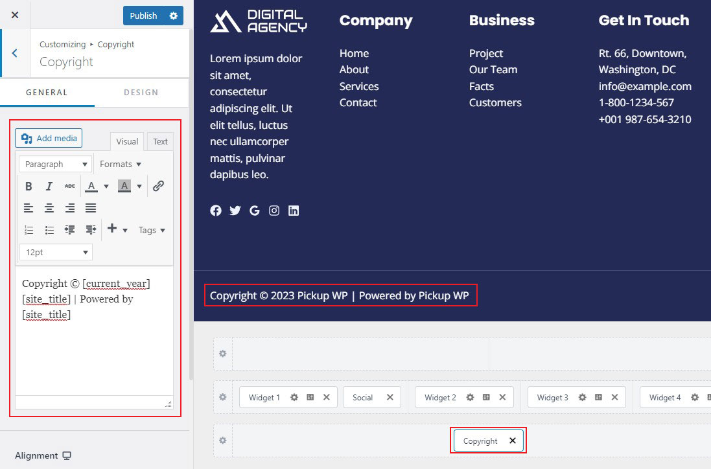Open the Google social icon

click(x=254, y=211)
